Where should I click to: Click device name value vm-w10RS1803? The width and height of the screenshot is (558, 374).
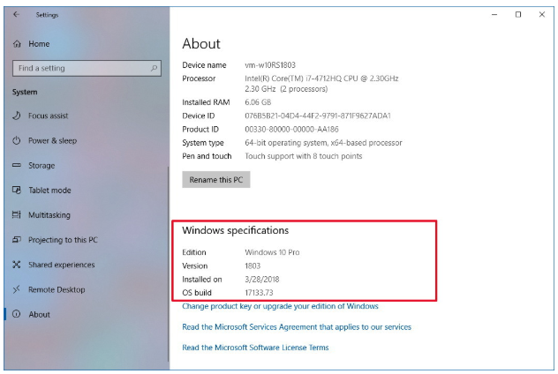pos(270,65)
